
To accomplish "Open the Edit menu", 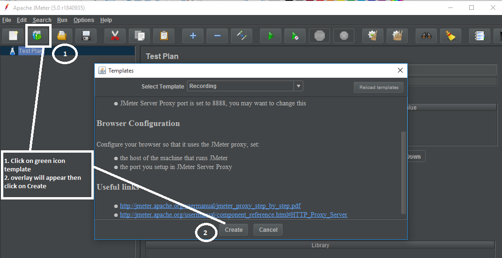I will [22, 20].
